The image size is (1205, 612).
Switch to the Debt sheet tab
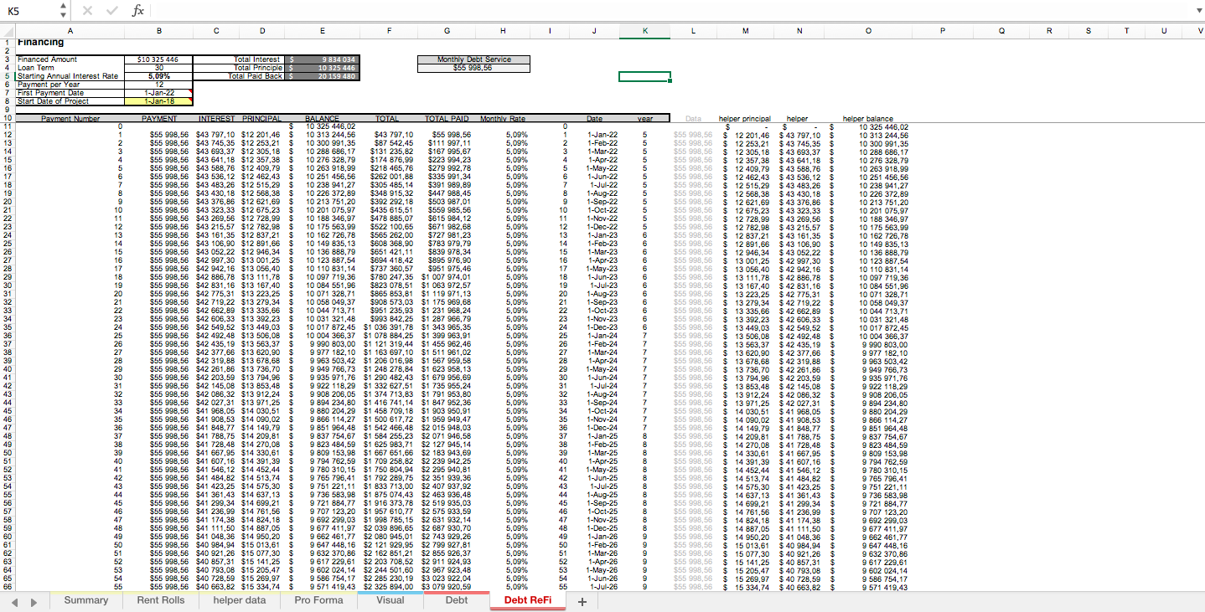(x=456, y=600)
